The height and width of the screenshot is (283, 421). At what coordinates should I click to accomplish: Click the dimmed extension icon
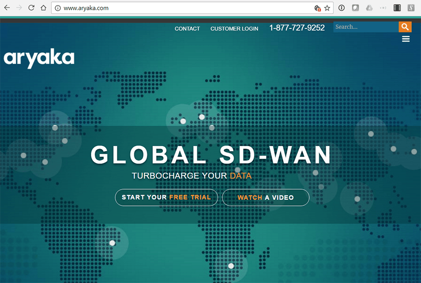[x=383, y=7]
